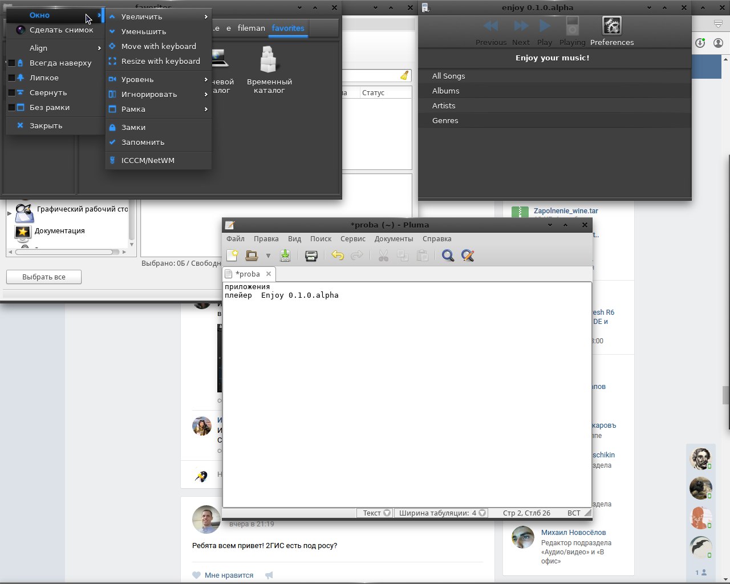Open the Ширина табуляции dropdown
Screen dimensions: 730x584
(442, 513)
